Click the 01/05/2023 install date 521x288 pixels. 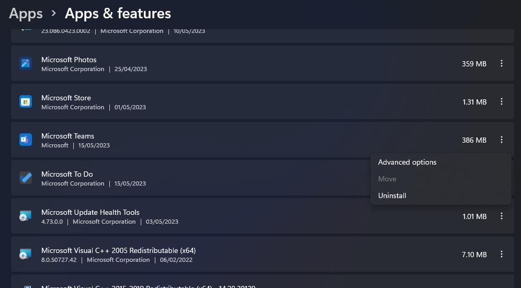click(x=130, y=107)
